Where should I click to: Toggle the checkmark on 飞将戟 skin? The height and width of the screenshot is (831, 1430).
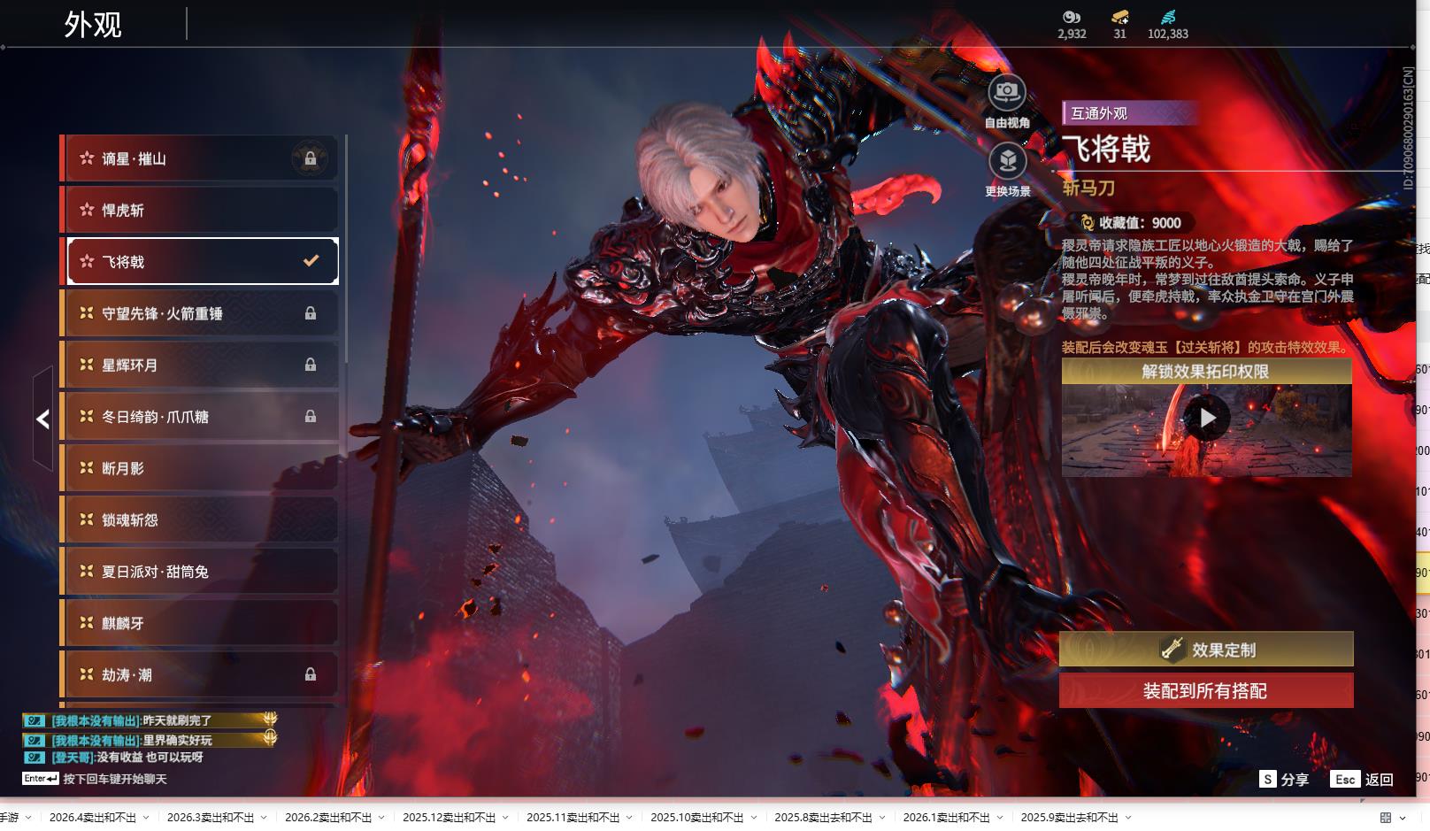311,261
